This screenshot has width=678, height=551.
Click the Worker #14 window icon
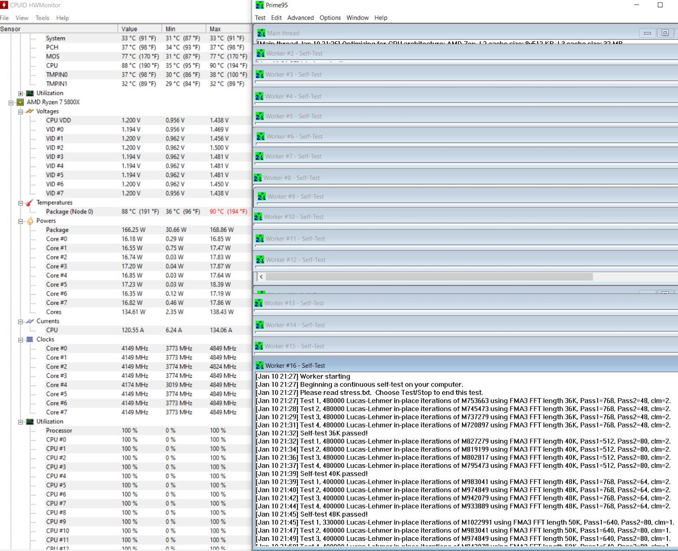260,325
